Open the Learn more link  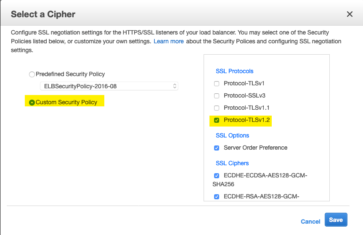point(169,41)
